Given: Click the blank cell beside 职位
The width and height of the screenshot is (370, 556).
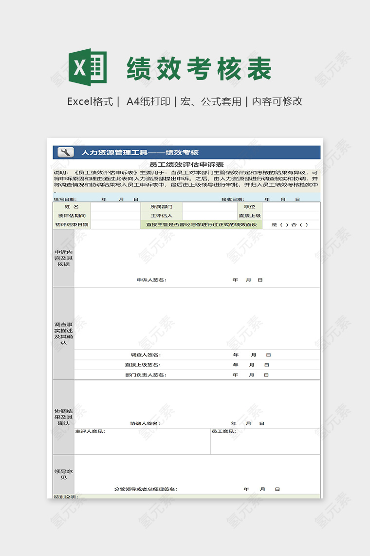Looking at the screenshot, I should (291, 207).
